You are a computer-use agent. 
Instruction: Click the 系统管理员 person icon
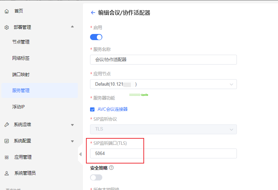click(x=7, y=173)
